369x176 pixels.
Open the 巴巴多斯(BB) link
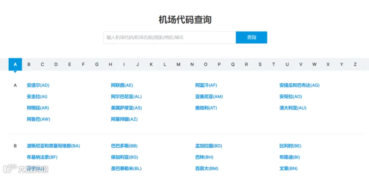click(x=124, y=146)
